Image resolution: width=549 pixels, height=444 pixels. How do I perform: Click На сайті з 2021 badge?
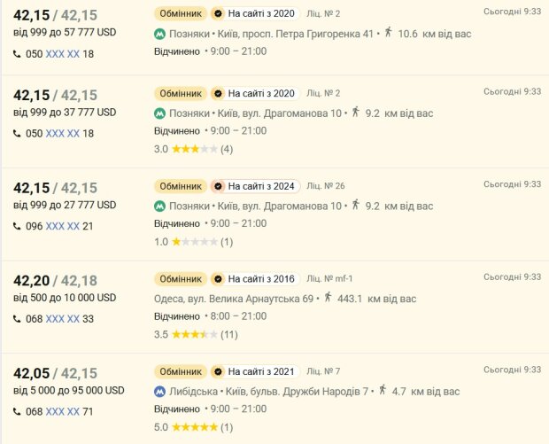pyautogui.click(x=255, y=371)
